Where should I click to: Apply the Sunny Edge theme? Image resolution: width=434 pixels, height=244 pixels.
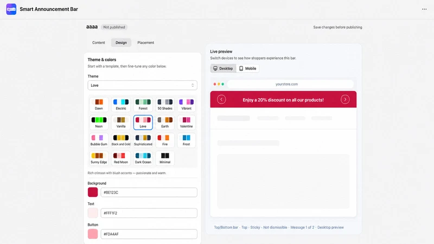[99, 158]
